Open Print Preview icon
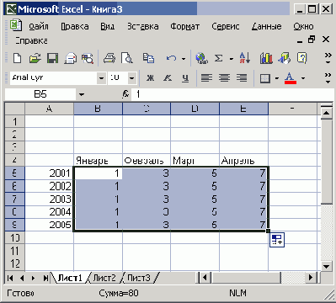Image resolution: width=336 pixels, height=303 pixels. 126,58
